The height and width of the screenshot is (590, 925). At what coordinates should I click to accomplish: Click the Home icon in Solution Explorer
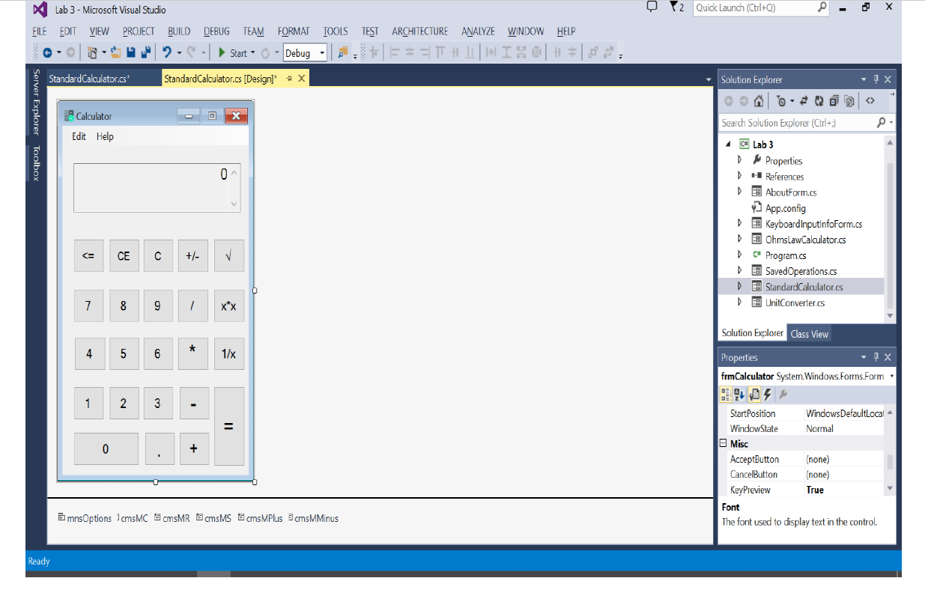tap(759, 100)
